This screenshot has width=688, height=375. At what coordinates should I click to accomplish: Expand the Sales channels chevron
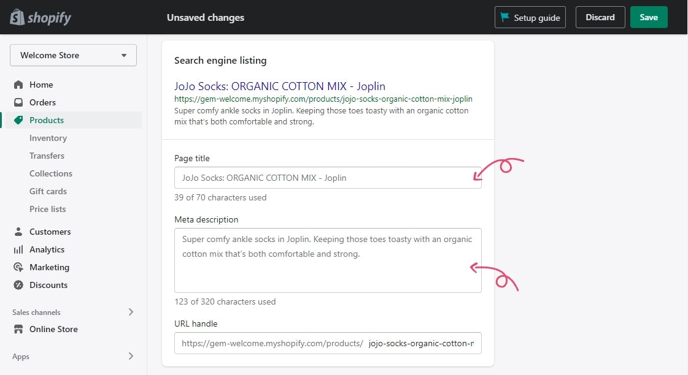(131, 312)
